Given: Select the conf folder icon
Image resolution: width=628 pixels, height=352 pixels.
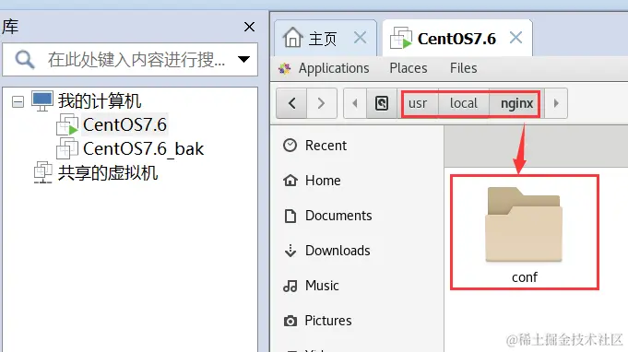Looking at the screenshot, I should 524,225.
